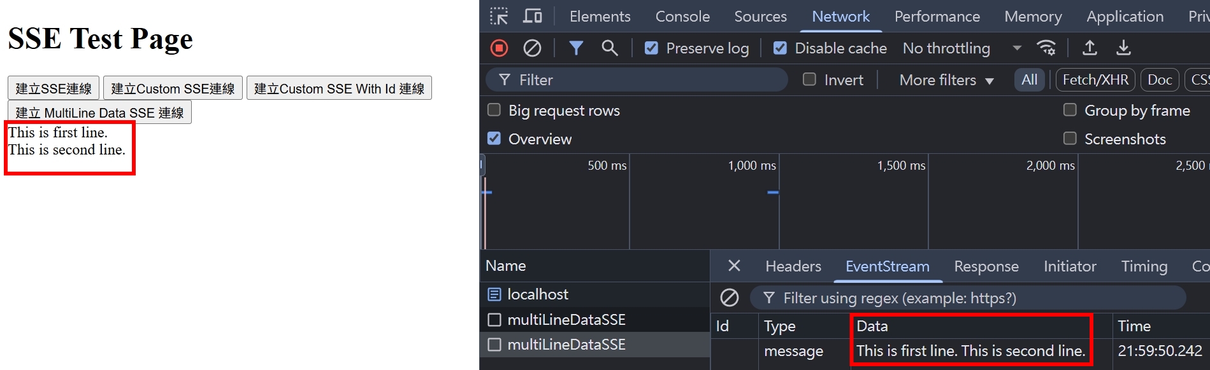Screen dimensions: 1210x370
Task: Sort EventStream by Time column
Action: pos(1161,326)
